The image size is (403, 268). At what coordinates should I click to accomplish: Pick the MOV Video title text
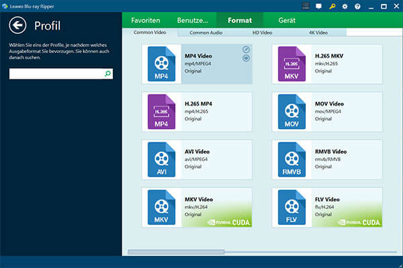click(329, 104)
